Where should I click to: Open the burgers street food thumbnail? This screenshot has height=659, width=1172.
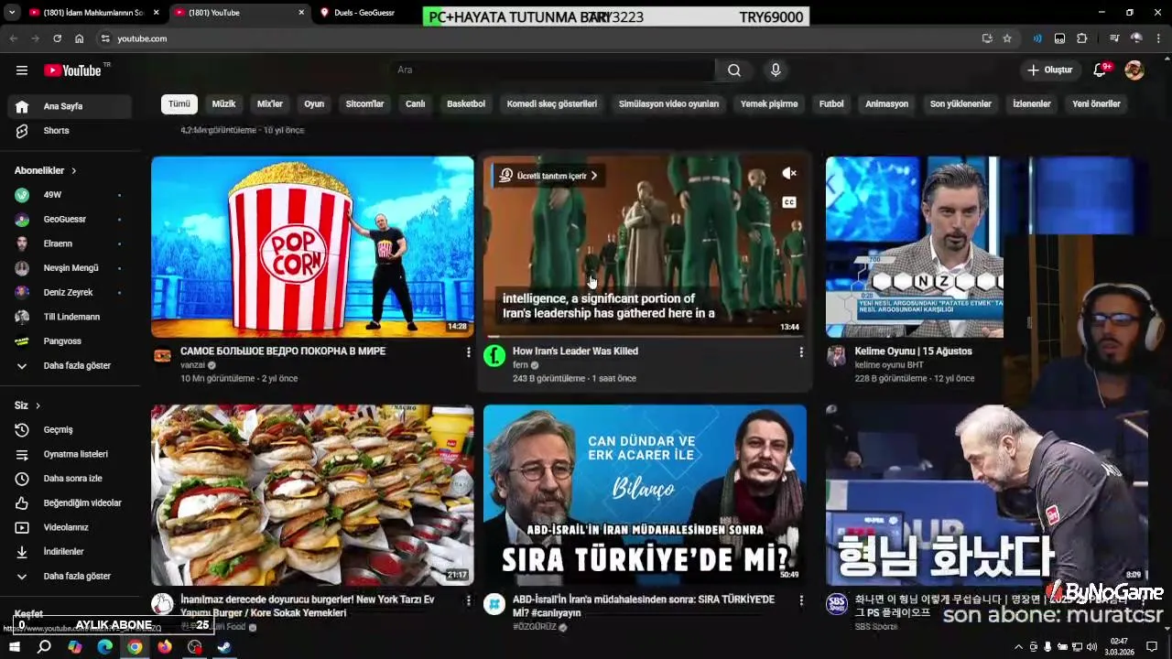click(x=312, y=495)
